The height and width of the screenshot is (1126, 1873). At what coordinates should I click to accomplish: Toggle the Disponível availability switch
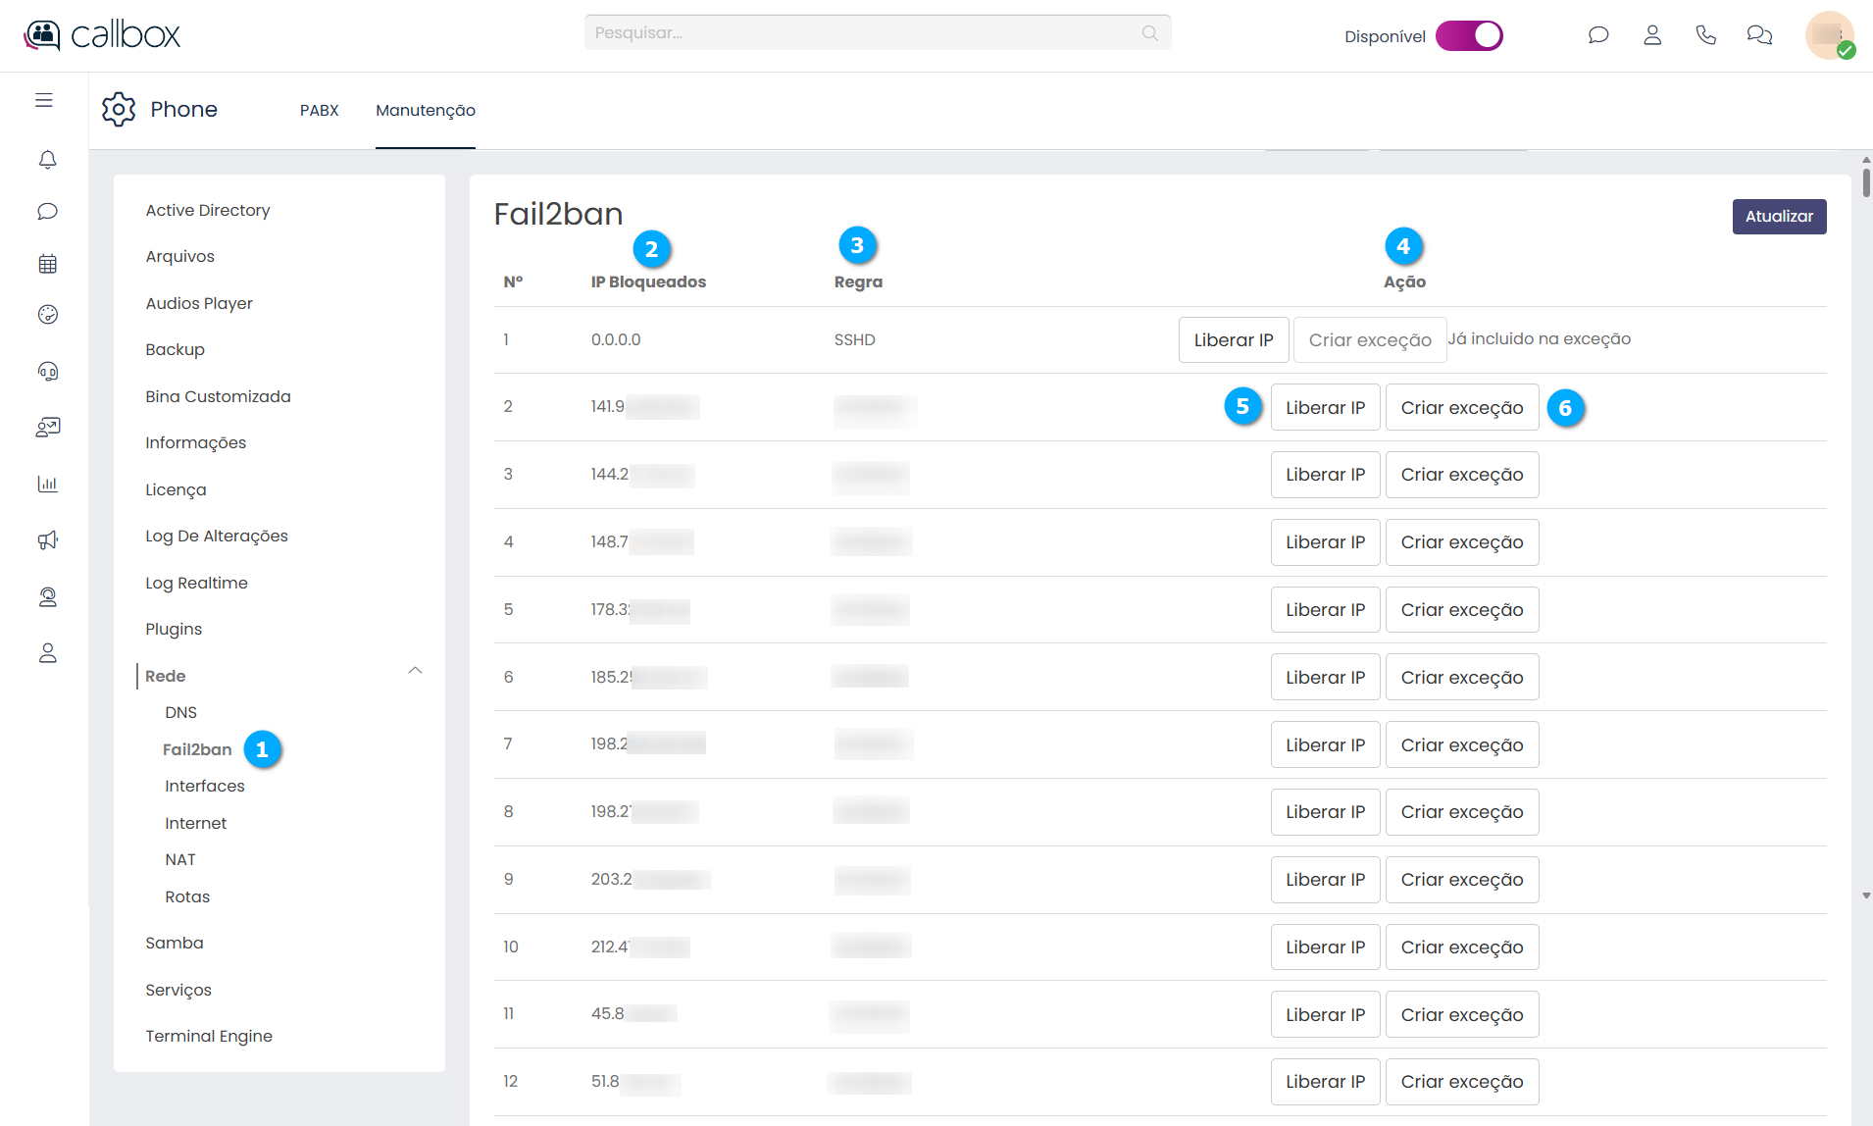click(1468, 35)
